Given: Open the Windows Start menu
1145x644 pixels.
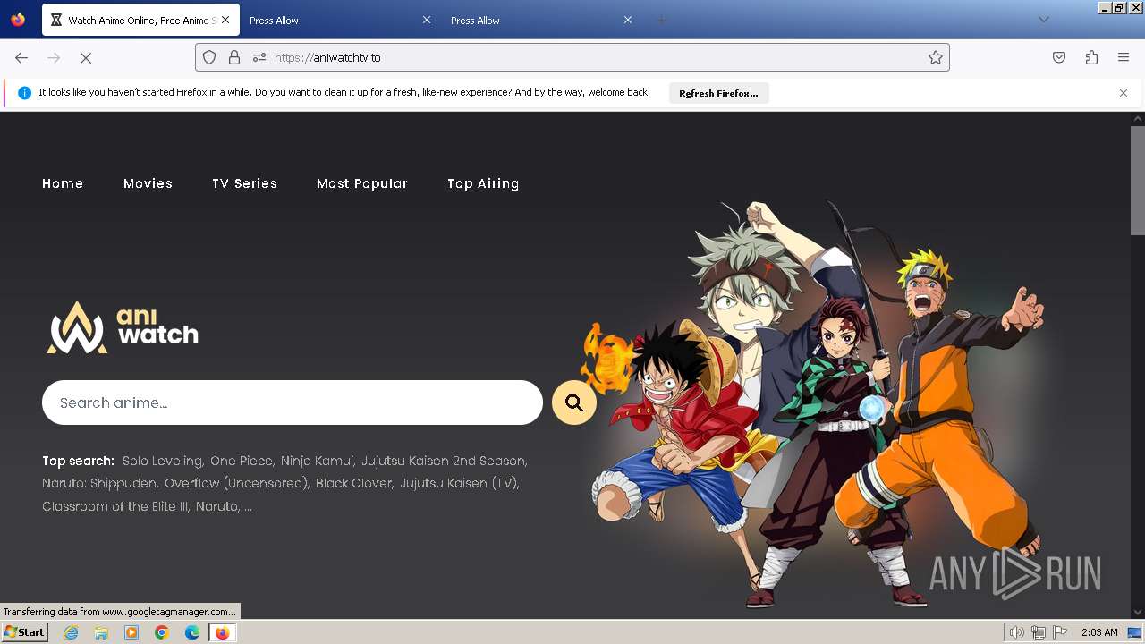Looking at the screenshot, I should 25,632.
